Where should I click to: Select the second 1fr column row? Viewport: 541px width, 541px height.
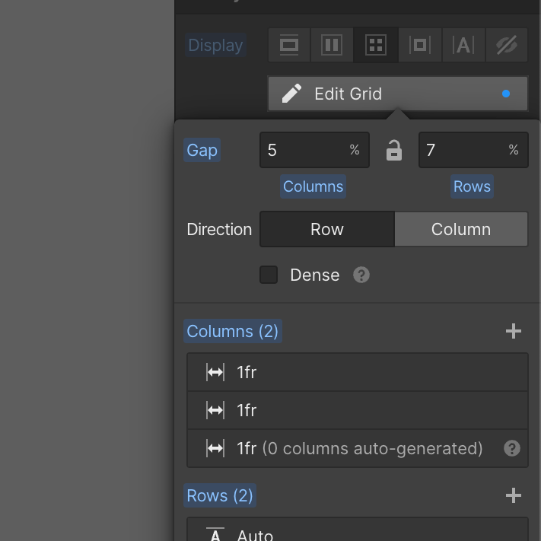pos(358,411)
